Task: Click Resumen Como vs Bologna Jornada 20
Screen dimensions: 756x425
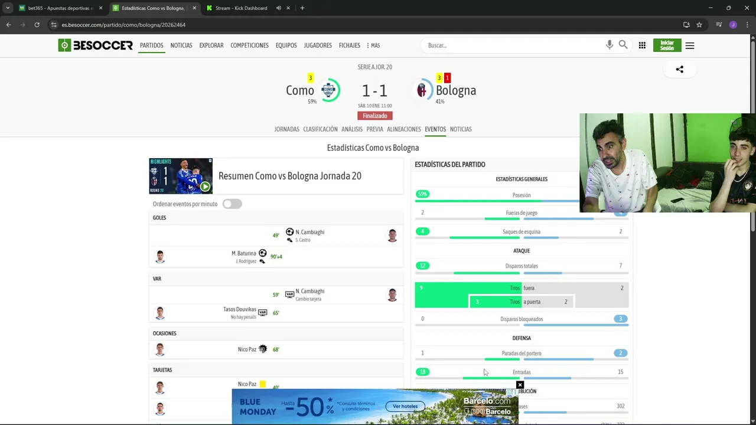Action: (290, 176)
